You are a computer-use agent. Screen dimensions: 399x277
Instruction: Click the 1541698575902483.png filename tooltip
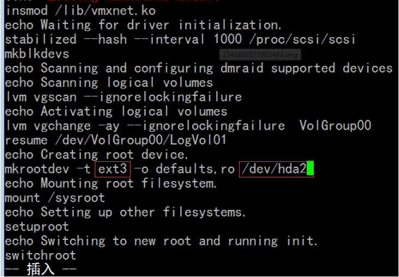tap(260, 55)
